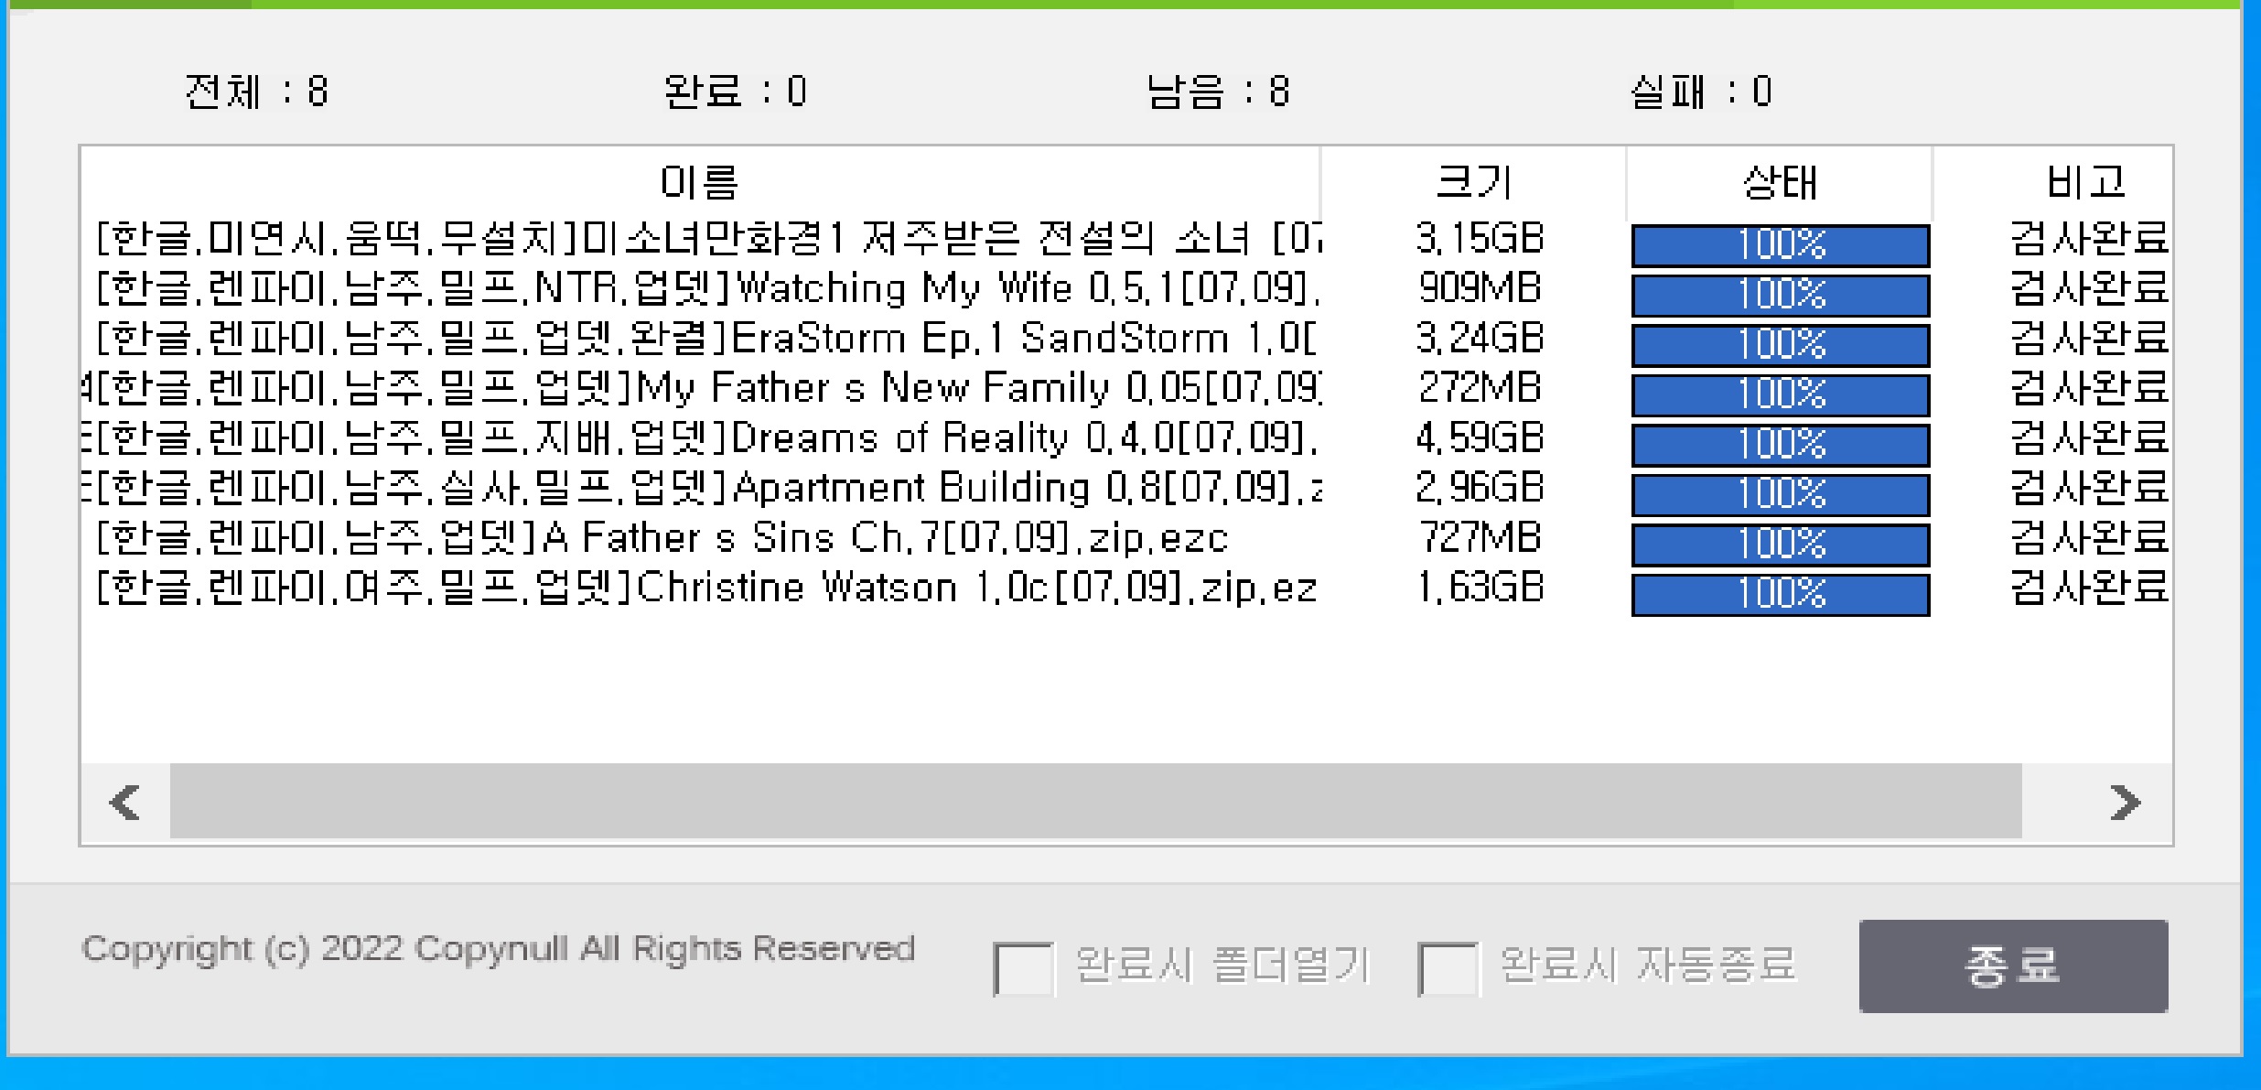
Task: Click the horizontal scrollbar thumb
Action: 1094,803
